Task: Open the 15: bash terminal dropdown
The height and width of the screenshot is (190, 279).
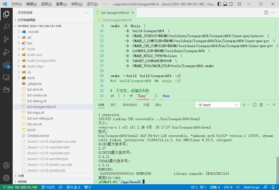Action: [218, 105]
